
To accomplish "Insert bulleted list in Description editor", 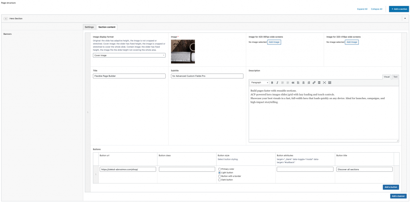I will [x=282, y=83].
